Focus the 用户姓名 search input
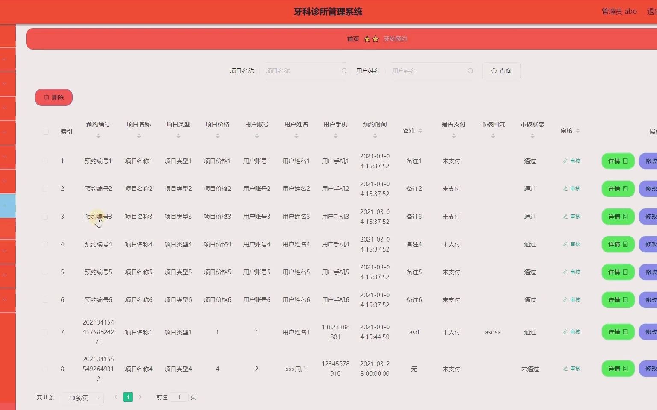The height and width of the screenshot is (410, 657). tap(432, 71)
